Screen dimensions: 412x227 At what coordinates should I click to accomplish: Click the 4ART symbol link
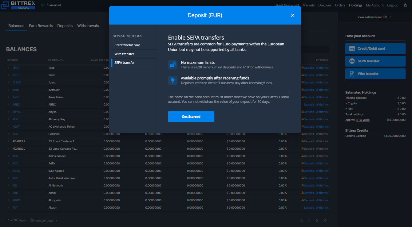click(16, 90)
